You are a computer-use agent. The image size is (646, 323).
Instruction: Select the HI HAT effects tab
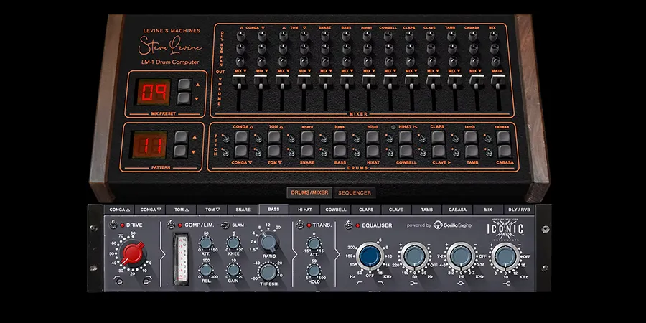(304, 210)
